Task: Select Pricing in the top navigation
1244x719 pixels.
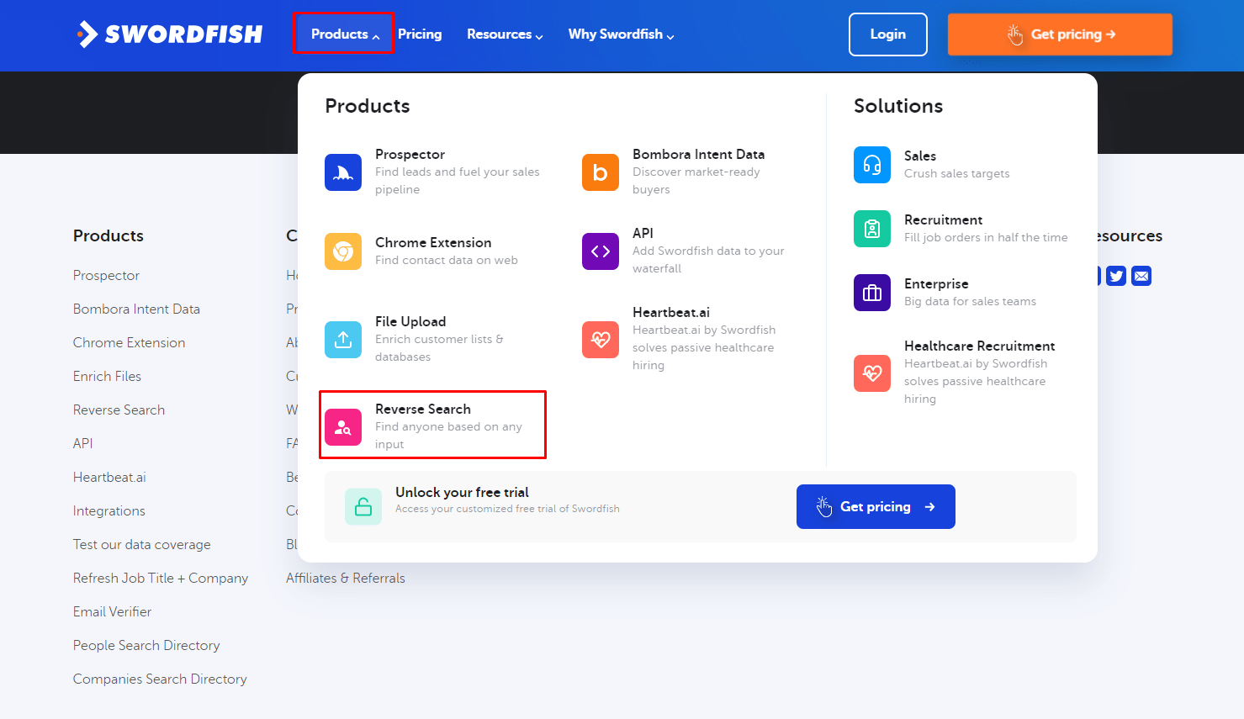Action: 420,34
